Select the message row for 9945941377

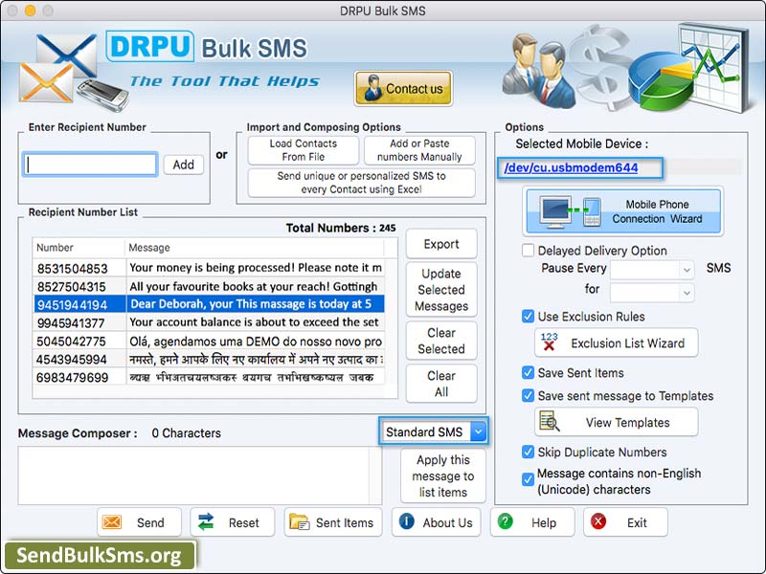click(x=239, y=323)
